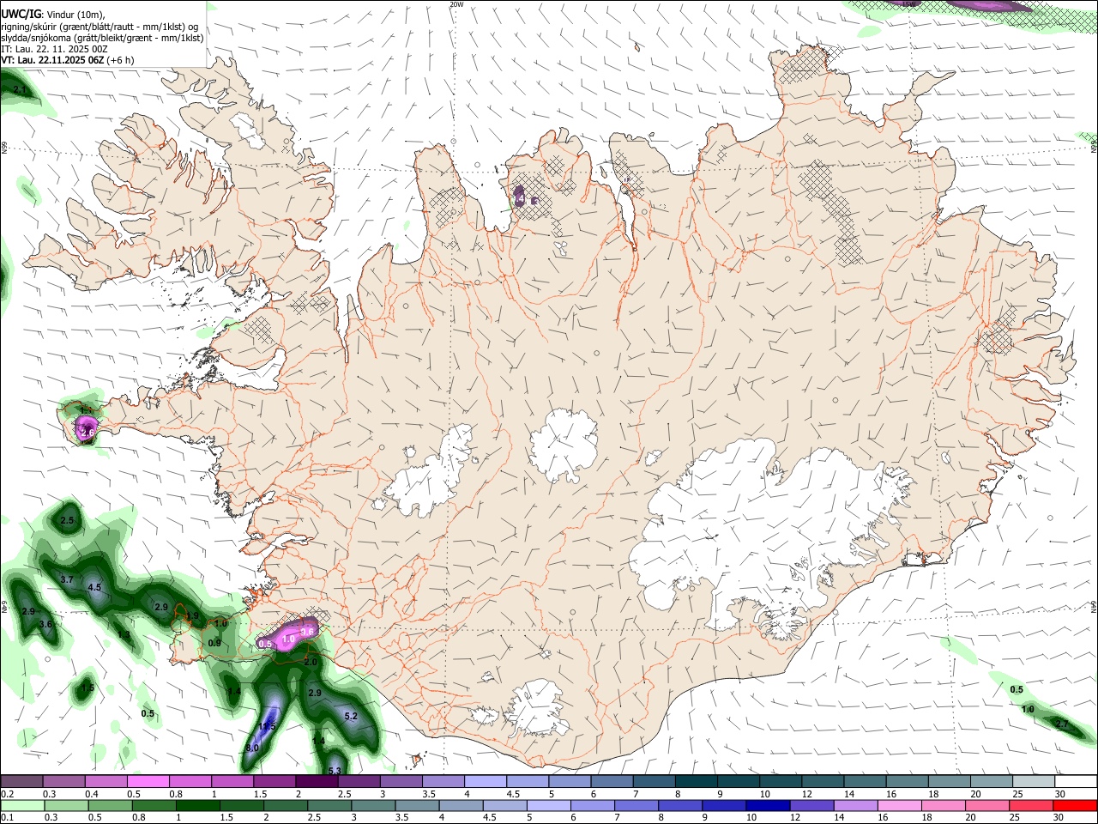Click the 1.5 rainfall value label
1098x824 pixels.
click(x=87, y=688)
